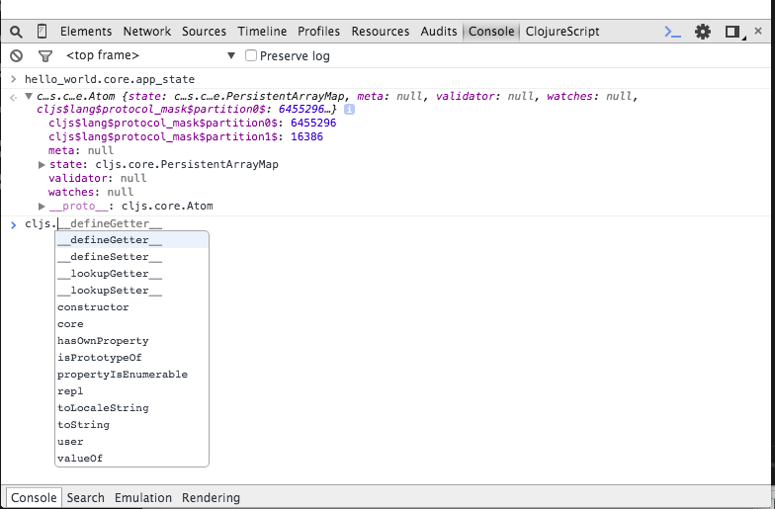Image resolution: width=775 pixels, height=509 pixels.
Task: Clear console with the circle-slash icon
Action: (x=16, y=55)
